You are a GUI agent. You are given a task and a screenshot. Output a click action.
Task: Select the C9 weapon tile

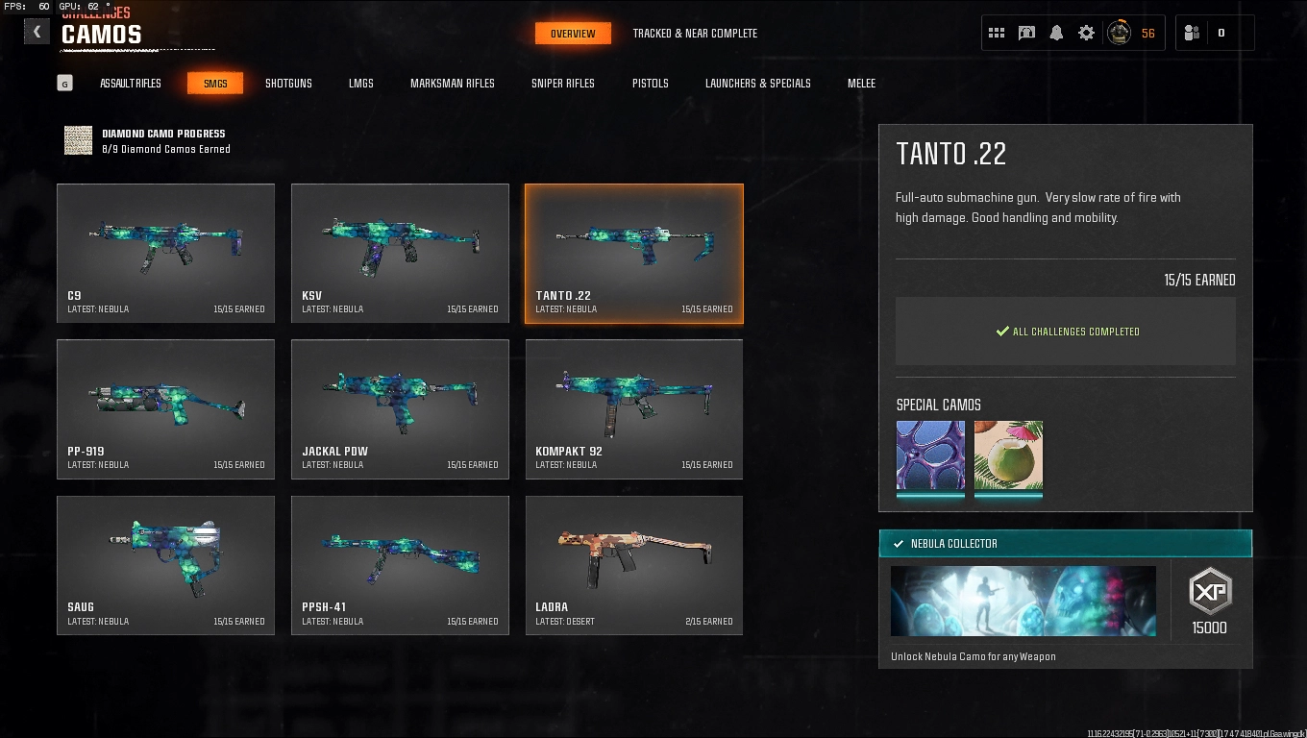pos(165,253)
